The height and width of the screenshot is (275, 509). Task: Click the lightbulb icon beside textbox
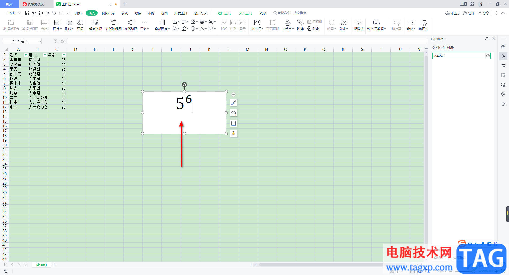coord(234,134)
